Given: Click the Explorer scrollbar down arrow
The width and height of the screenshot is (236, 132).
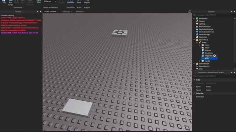Looking at the screenshot, I should pos(235,69).
